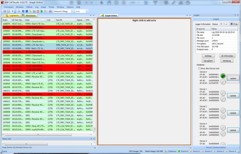Open the 1 x 1 layout dropdown
The width and height of the screenshot is (241, 154).
(x=87, y=11)
